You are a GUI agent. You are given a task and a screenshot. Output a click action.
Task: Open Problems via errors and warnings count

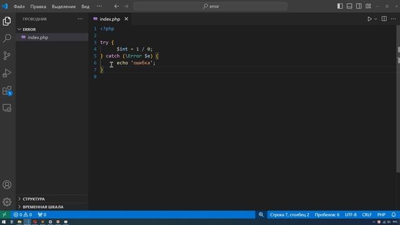(x=22, y=214)
